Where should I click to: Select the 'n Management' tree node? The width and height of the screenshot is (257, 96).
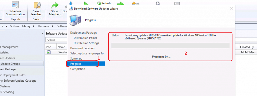(x=9, y=47)
